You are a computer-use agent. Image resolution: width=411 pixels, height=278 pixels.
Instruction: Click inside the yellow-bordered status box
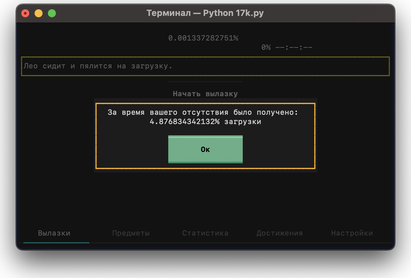coord(205,66)
